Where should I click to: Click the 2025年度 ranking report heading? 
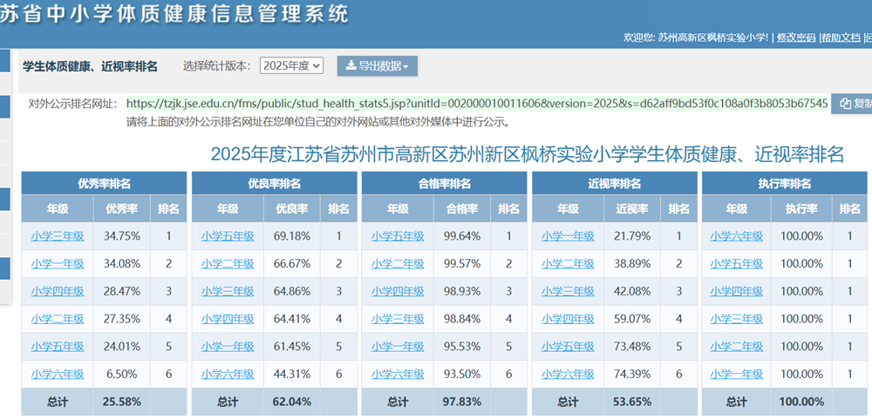[x=528, y=154]
